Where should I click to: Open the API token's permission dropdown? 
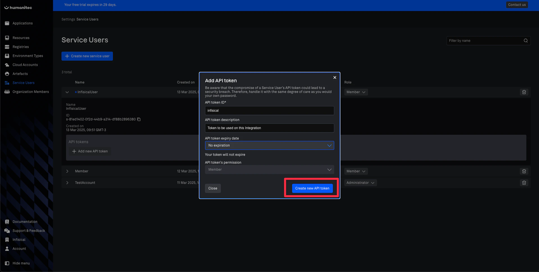click(269, 170)
